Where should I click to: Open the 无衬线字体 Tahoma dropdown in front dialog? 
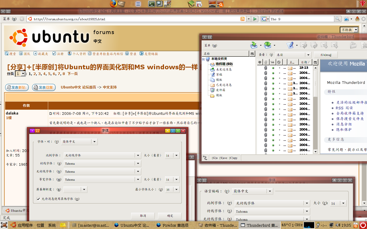tap(102, 171)
